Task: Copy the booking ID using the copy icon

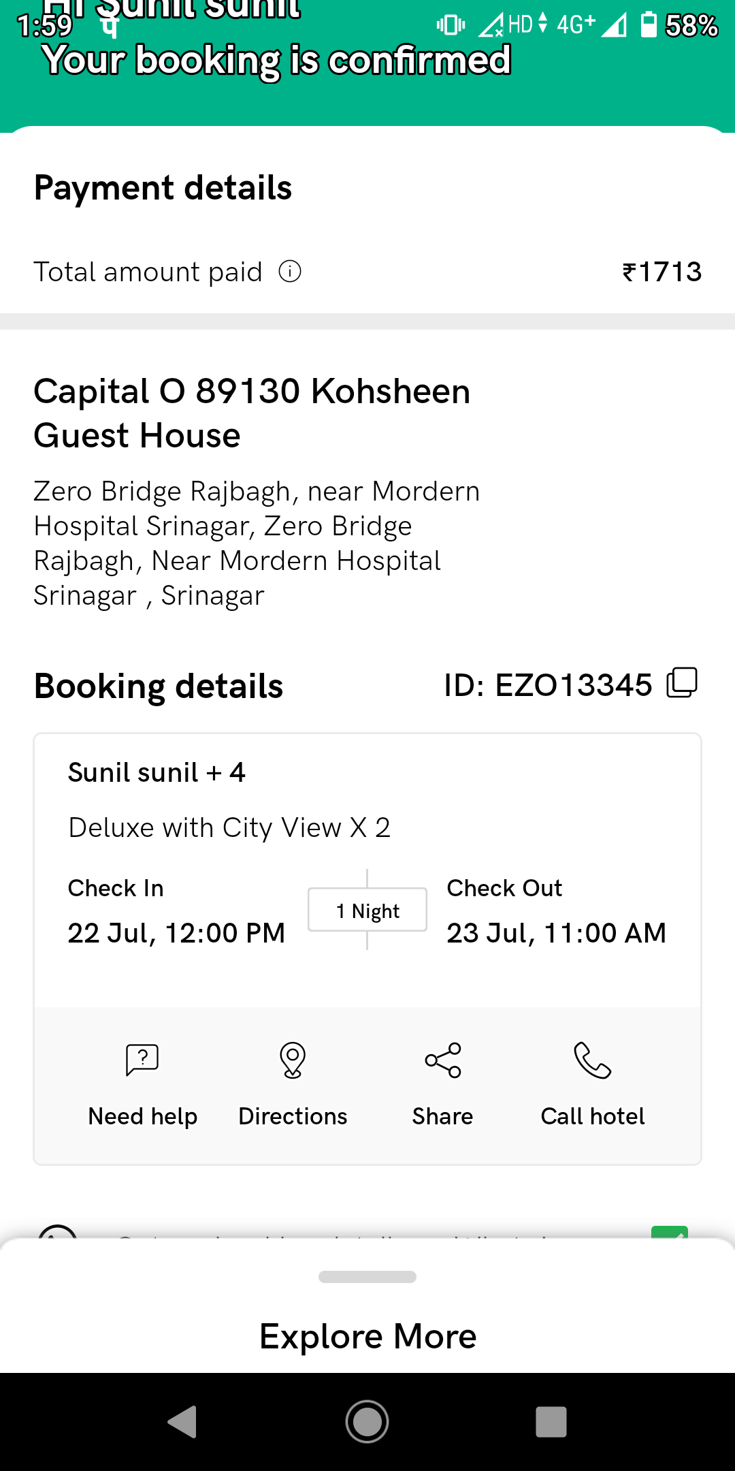Action: [x=682, y=683]
